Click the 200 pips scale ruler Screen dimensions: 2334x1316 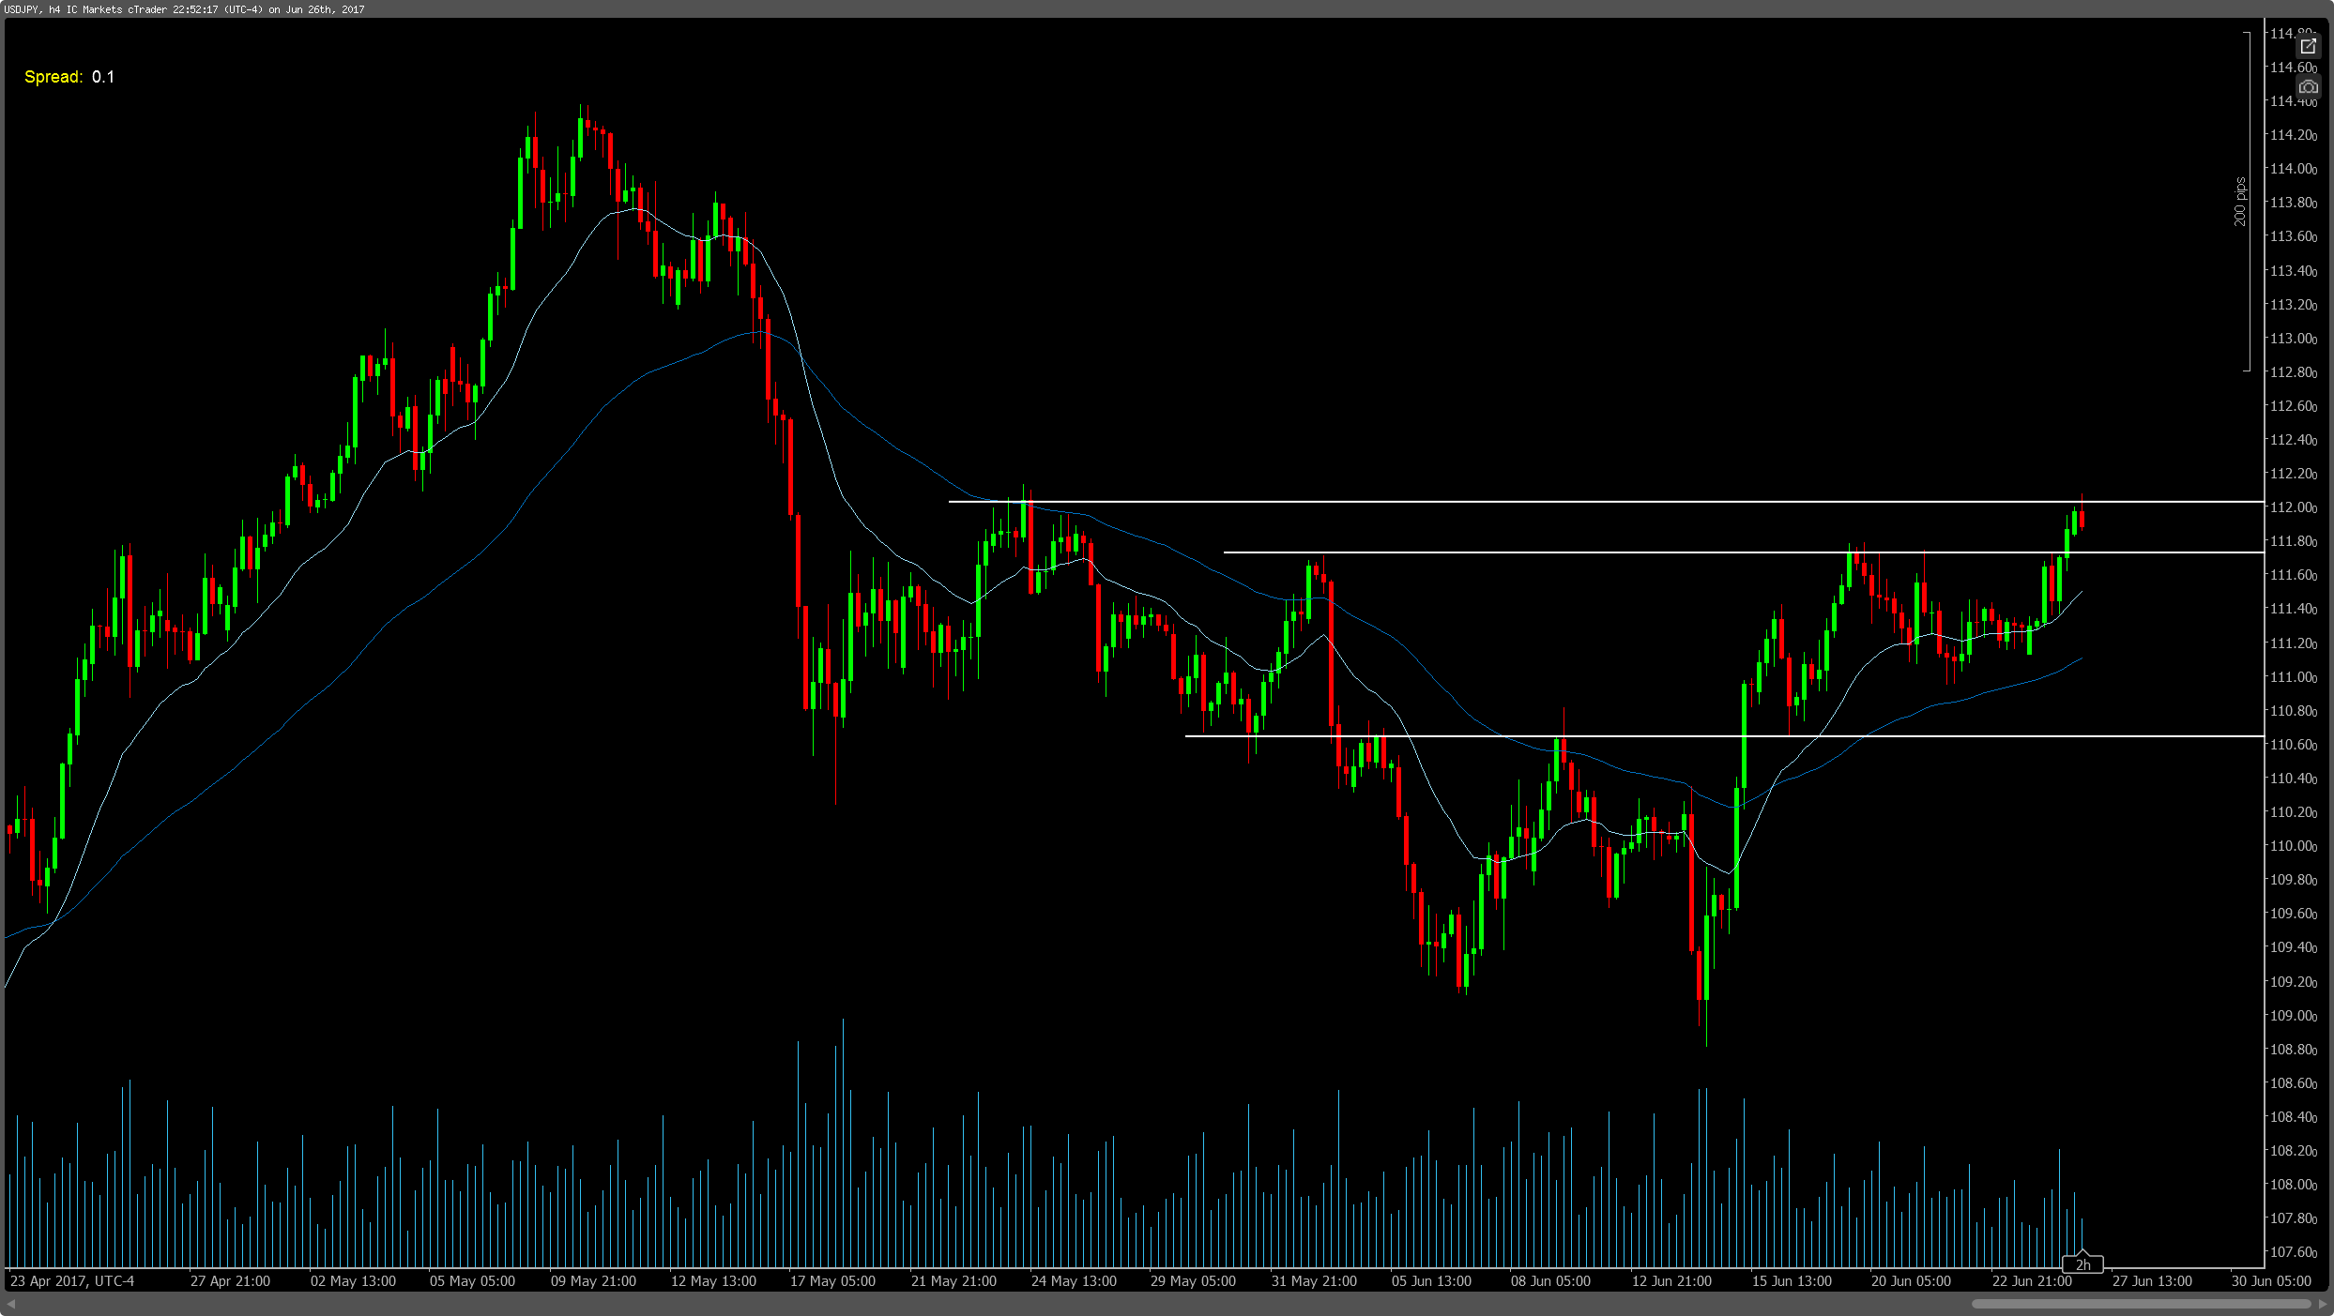[x=2241, y=202]
